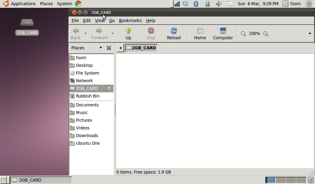Viewport: 315px width, 184px height.
Task: Go up one folder level
Action: pyautogui.click(x=128, y=34)
